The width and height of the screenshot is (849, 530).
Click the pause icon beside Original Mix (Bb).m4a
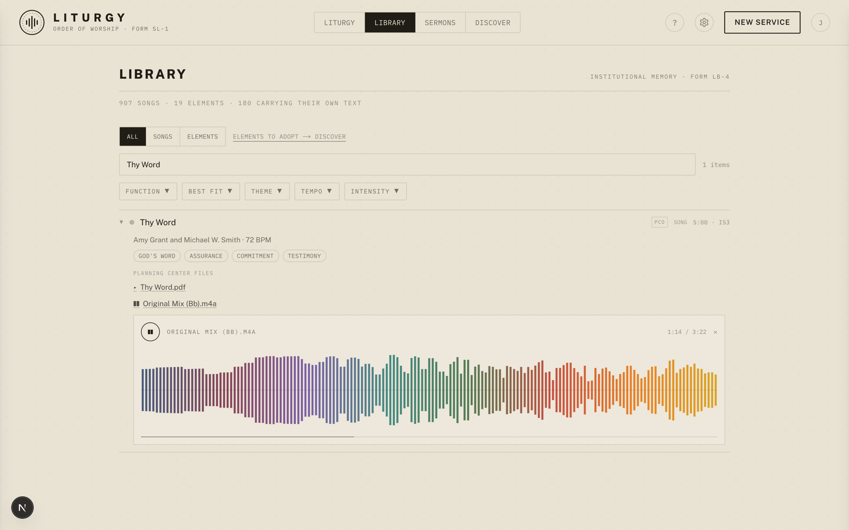(136, 304)
